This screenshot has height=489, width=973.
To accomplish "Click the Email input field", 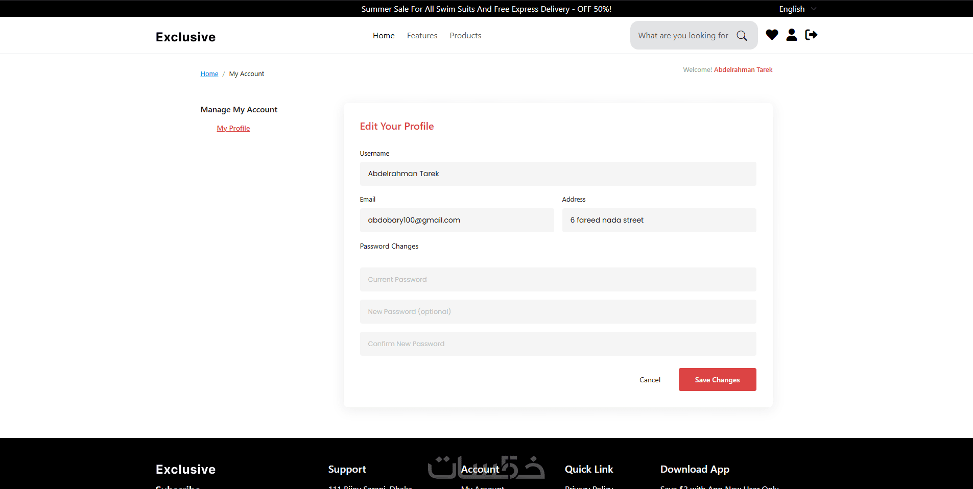I will tap(457, 220).
